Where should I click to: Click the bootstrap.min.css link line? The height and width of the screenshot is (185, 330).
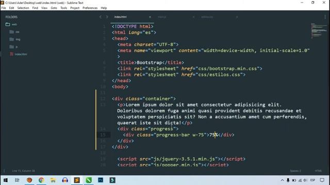(x=190, y=68)
